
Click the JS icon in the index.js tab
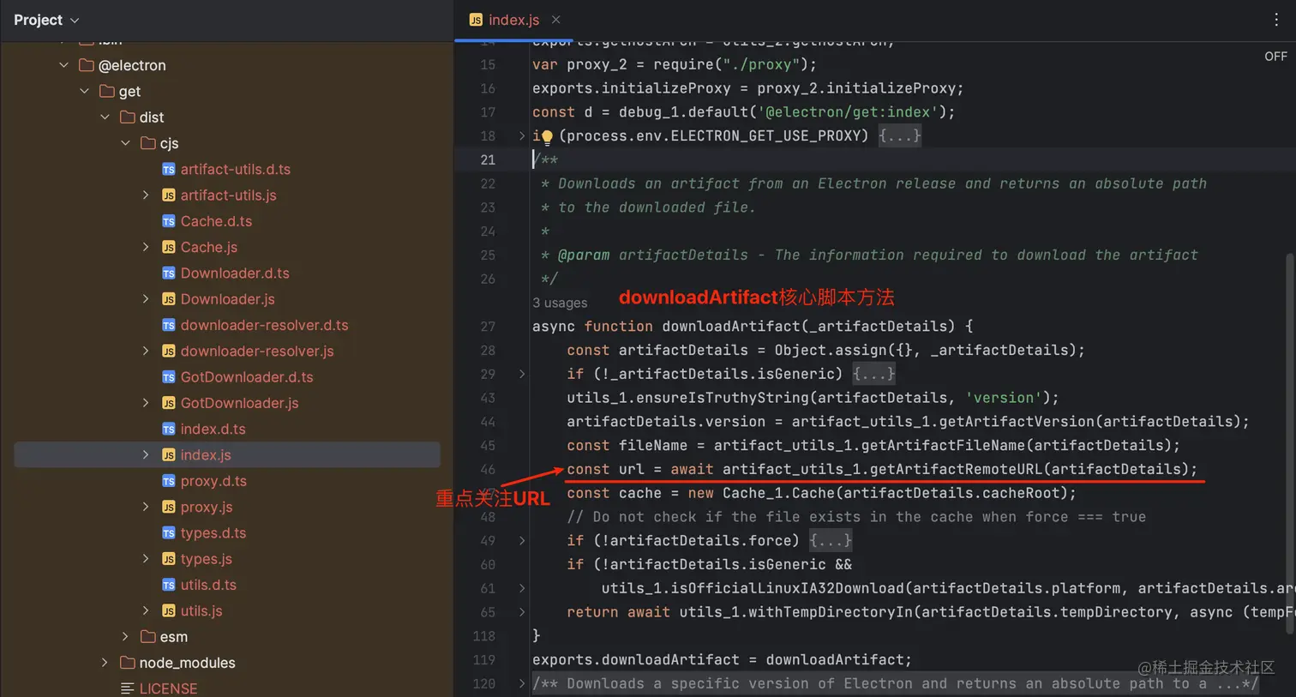475,19
